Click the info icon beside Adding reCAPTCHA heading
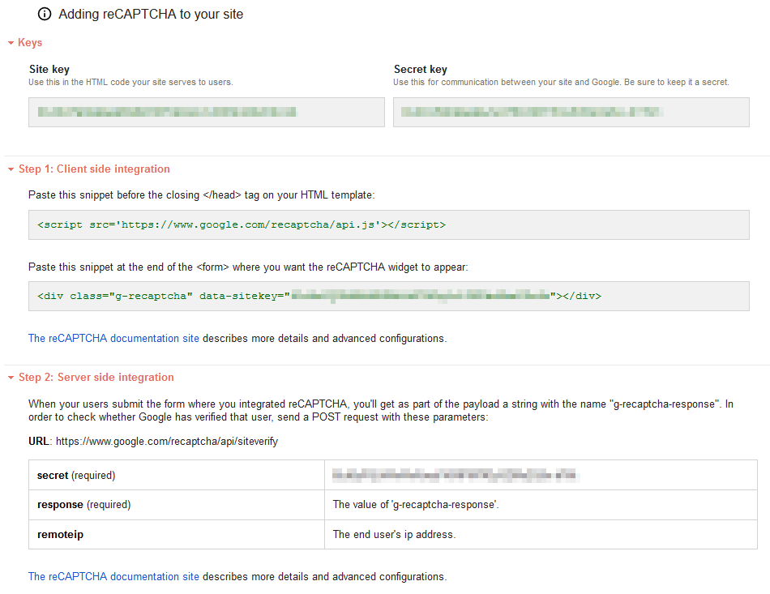This screenshot has height=594, width=770. click(45, 15)
